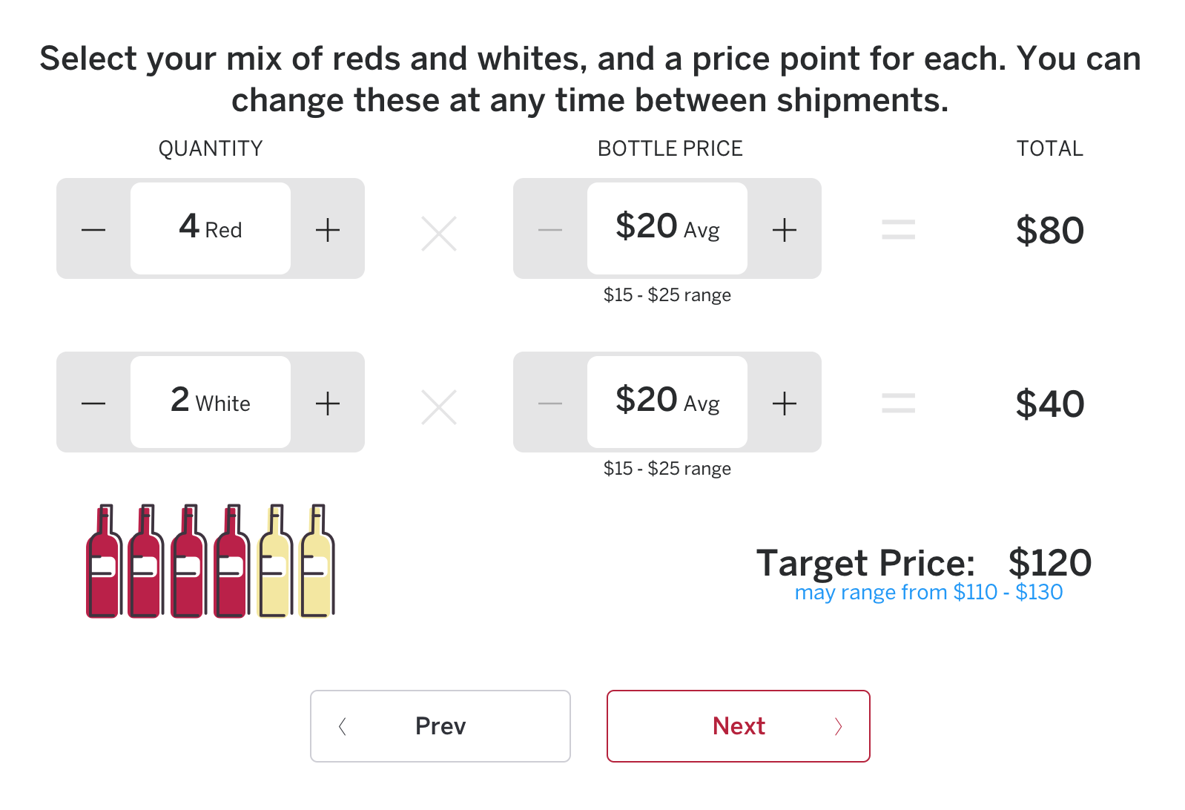Click the Next button

[738, 725]
